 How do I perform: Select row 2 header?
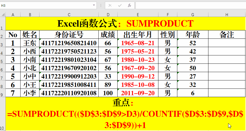coord(3,34)
